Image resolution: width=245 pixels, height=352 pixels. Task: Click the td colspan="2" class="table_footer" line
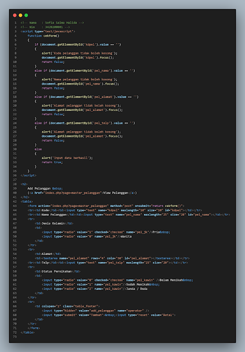click(67, 306)
